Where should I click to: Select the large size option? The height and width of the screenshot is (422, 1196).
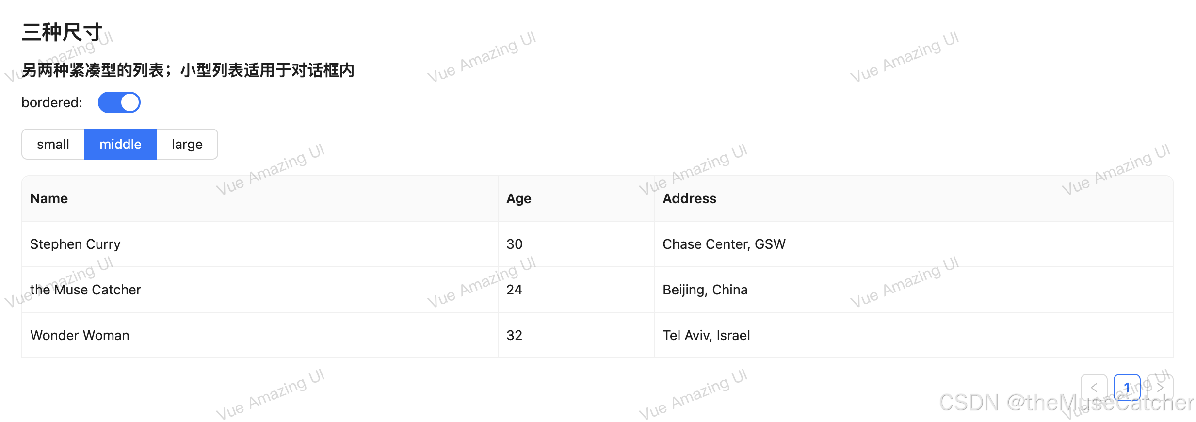tap(187, 144)
